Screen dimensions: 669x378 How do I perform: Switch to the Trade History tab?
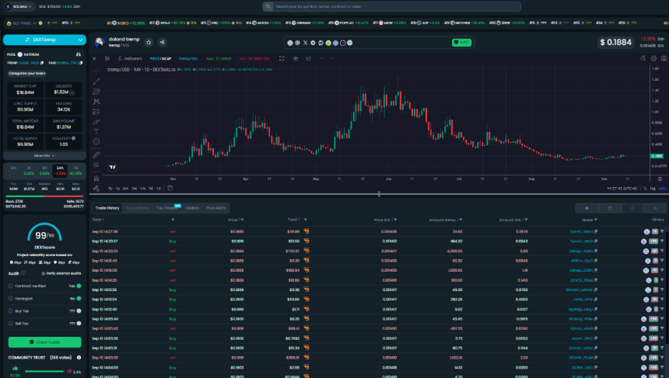[107, 208]
